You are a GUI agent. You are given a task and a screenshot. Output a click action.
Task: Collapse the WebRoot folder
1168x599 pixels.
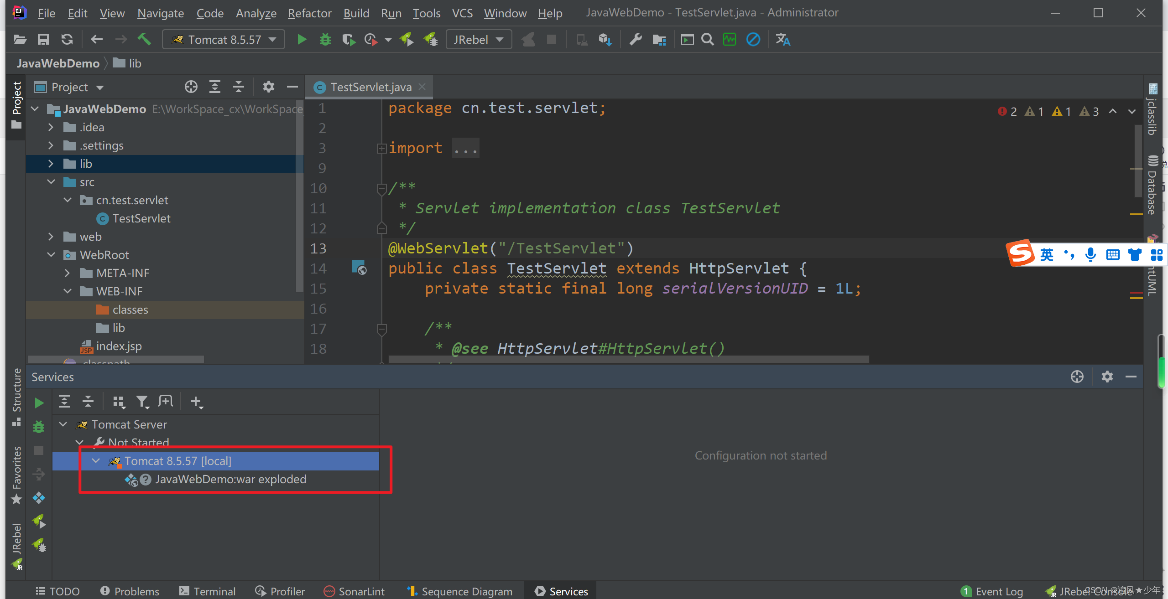tap(51, 255)
